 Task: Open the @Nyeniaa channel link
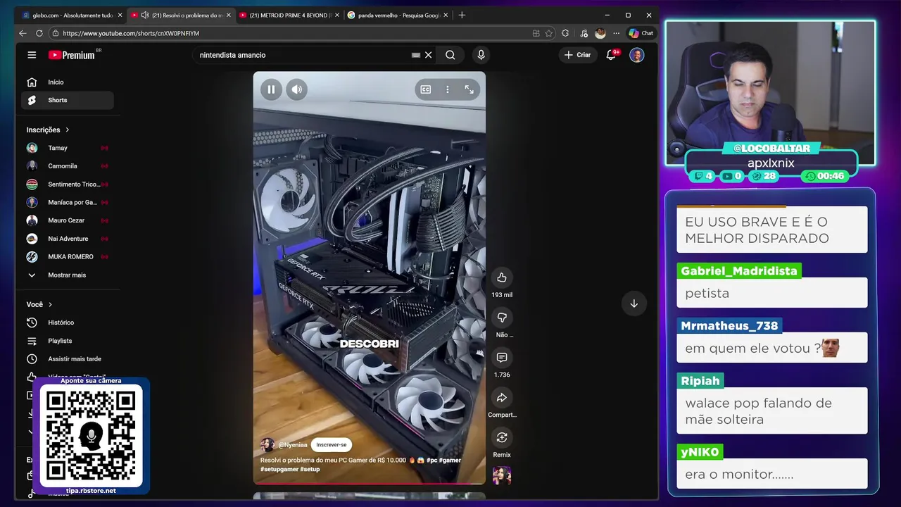click(293, 445)
